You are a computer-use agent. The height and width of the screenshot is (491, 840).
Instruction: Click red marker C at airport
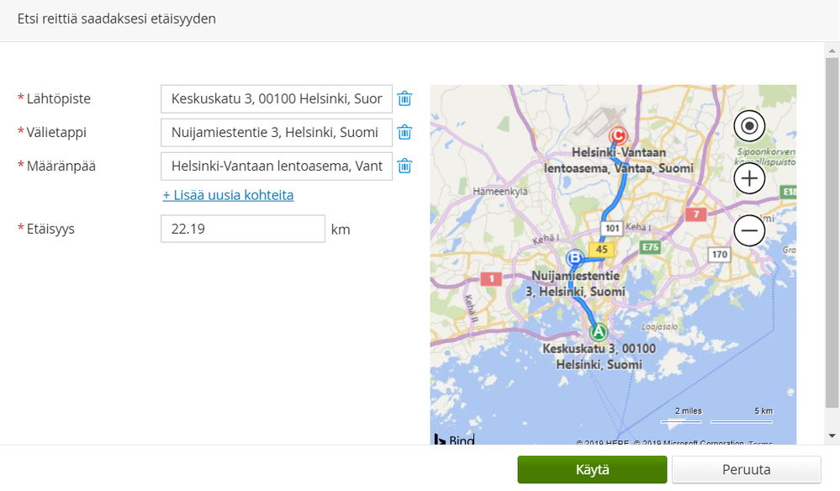coord(619,135)
